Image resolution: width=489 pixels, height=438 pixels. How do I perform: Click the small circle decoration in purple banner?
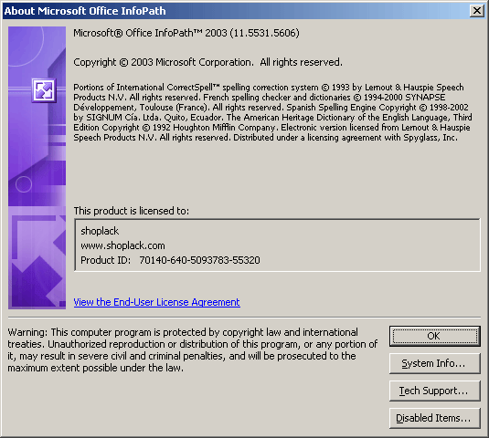(x=24, y=184)
